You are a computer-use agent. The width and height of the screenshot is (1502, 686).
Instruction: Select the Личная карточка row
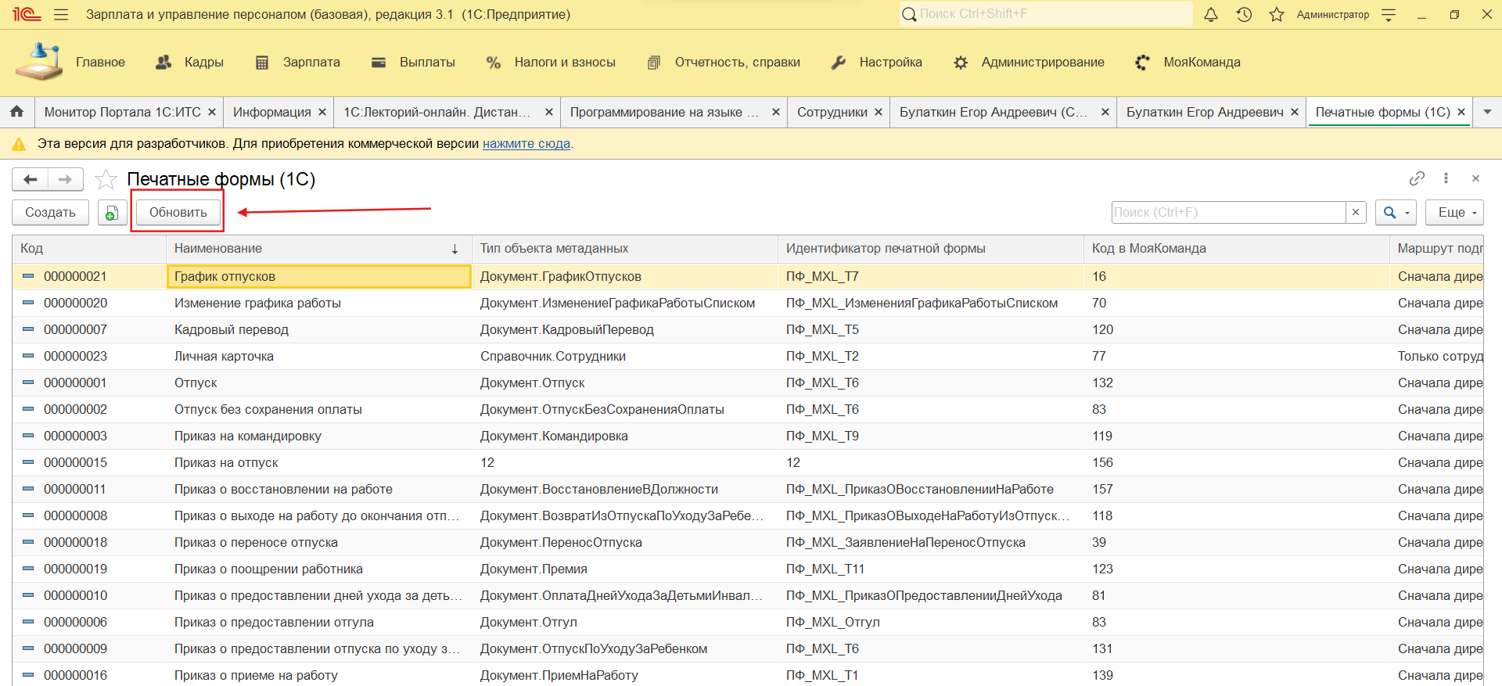point(224,357)
